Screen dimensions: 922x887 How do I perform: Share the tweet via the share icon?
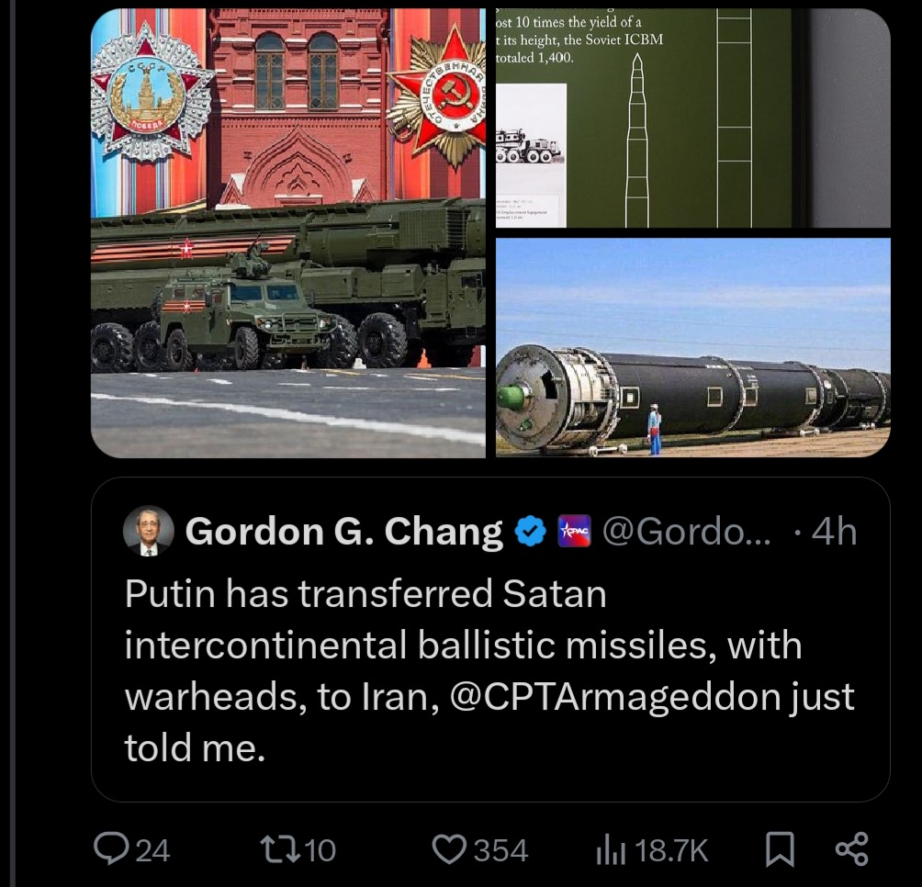(x=853, y=849)
